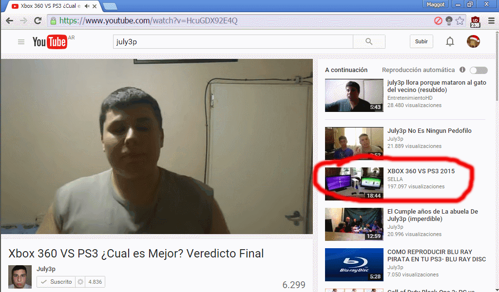
Task: Click the Suscrito subscribe button
Action: click(56, 282)
